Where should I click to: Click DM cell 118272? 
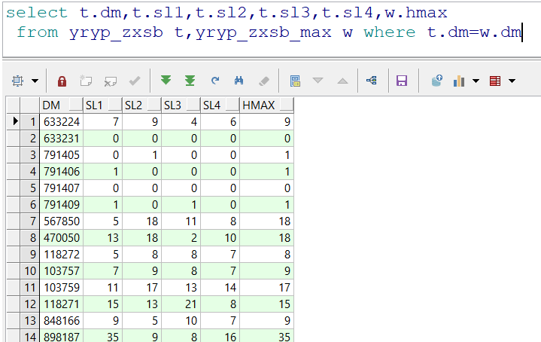coord(62,255)
